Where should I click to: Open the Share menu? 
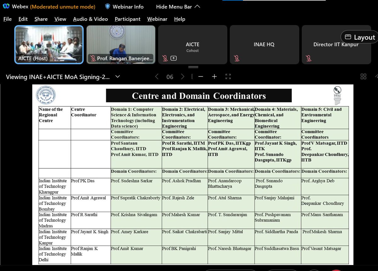[41, 19]
